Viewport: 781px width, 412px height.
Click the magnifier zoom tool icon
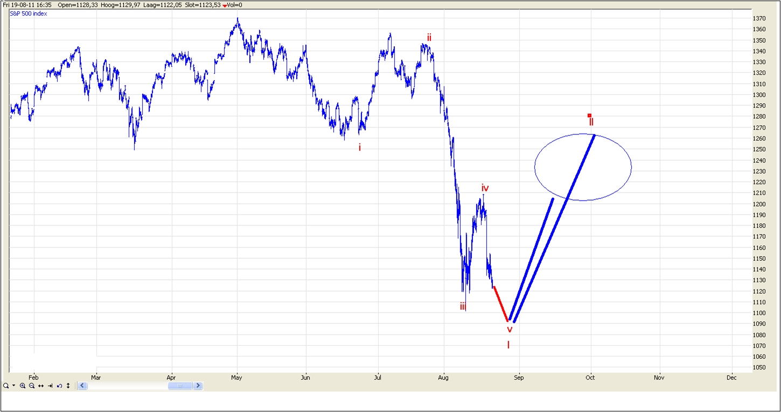point(5,386)
